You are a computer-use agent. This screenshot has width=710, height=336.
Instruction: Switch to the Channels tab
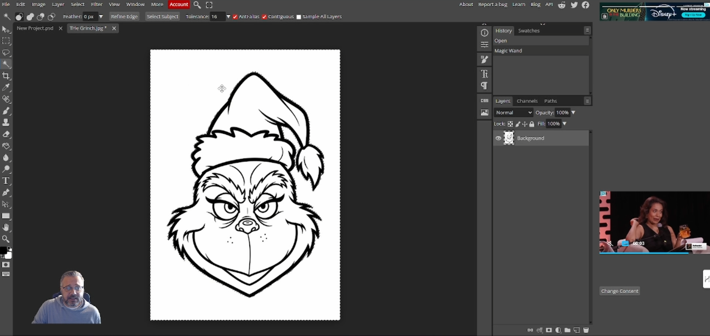[527, 101]
